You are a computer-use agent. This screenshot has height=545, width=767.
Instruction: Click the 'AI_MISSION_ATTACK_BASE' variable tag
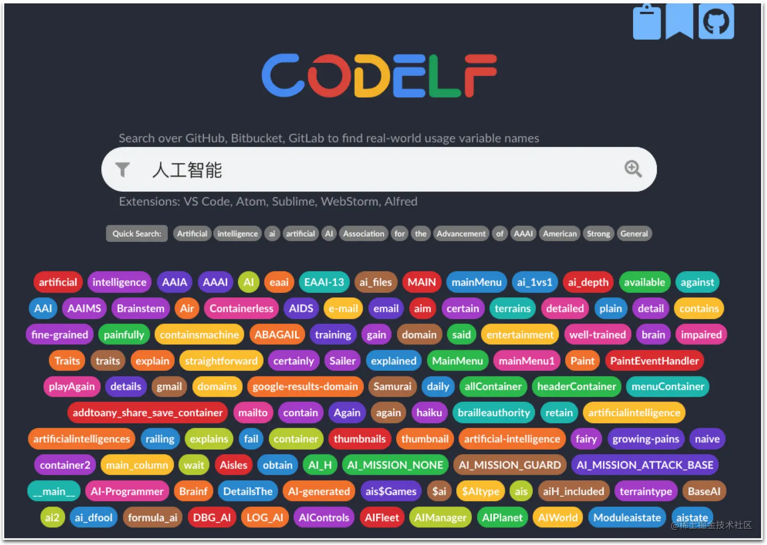coord(645,465)
